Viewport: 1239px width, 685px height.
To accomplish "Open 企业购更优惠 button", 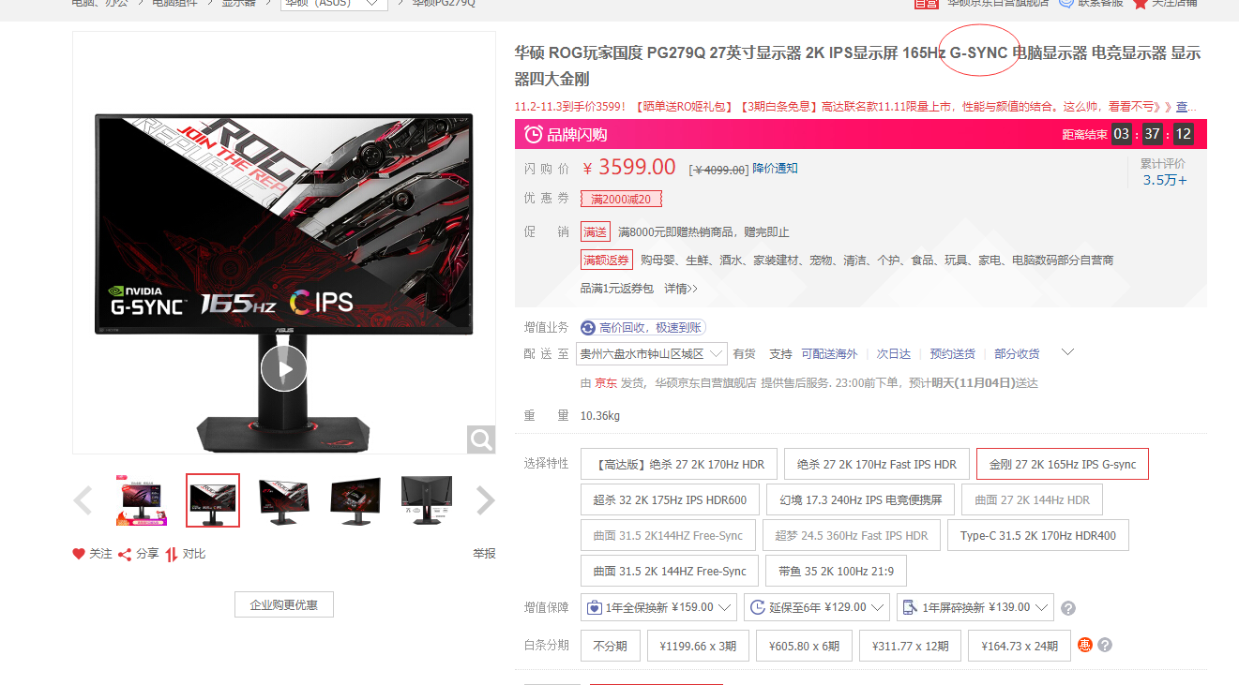I will pyautogui.click(x=284, y=604).
